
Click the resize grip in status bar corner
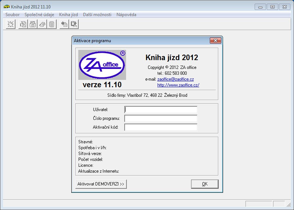tap(288, 205)
